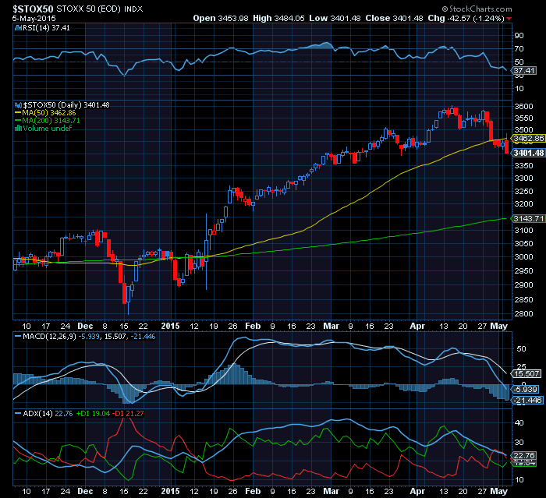
Task: Click the May label on the date axis under the price chart
Action: coord(498,326)
